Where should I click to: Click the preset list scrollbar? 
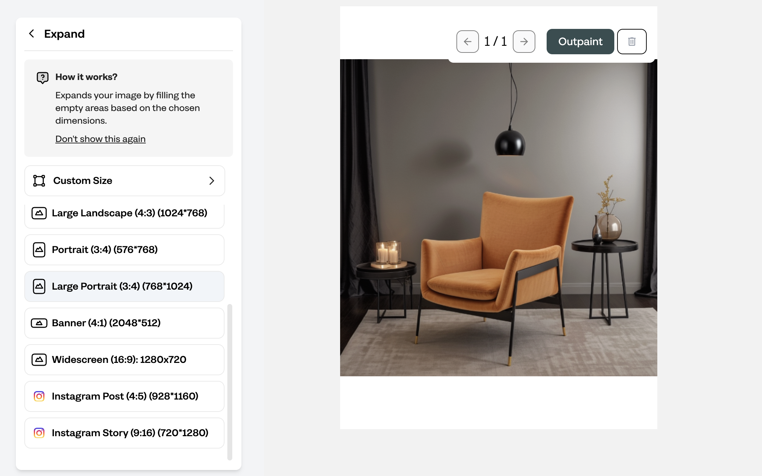pyautogui.click(x=230, y=382)
